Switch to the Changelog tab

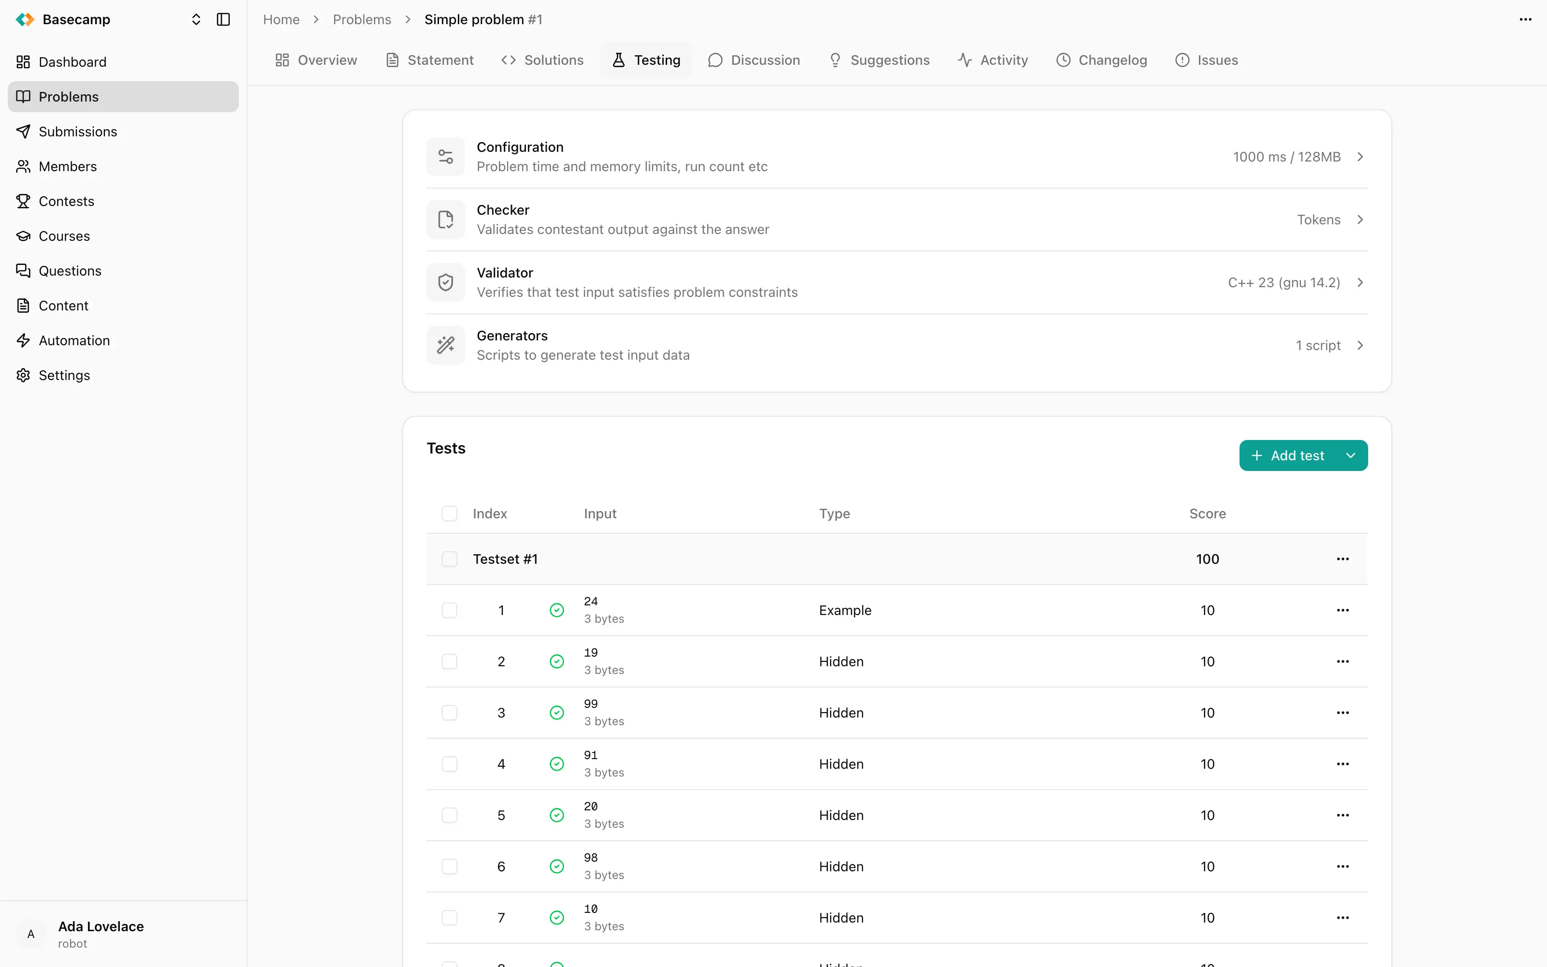(1101, 60)
